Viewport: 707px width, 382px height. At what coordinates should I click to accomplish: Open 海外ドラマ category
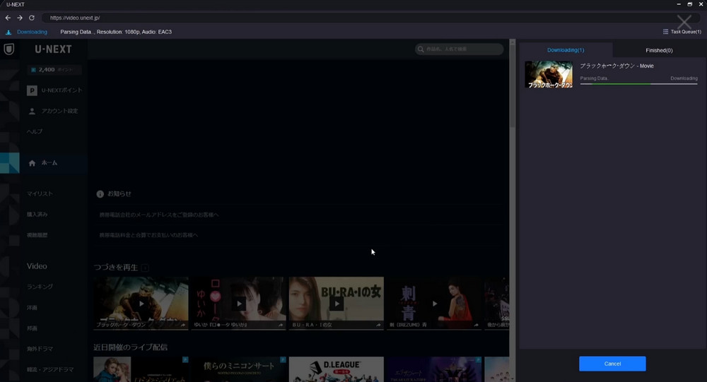click(40, 349)
